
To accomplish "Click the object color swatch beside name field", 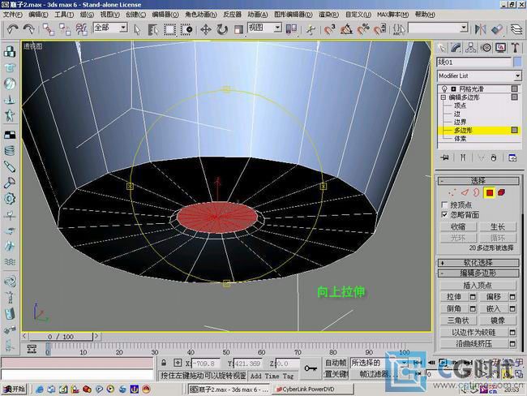I will pyautogui.click(x=517, y=62).
